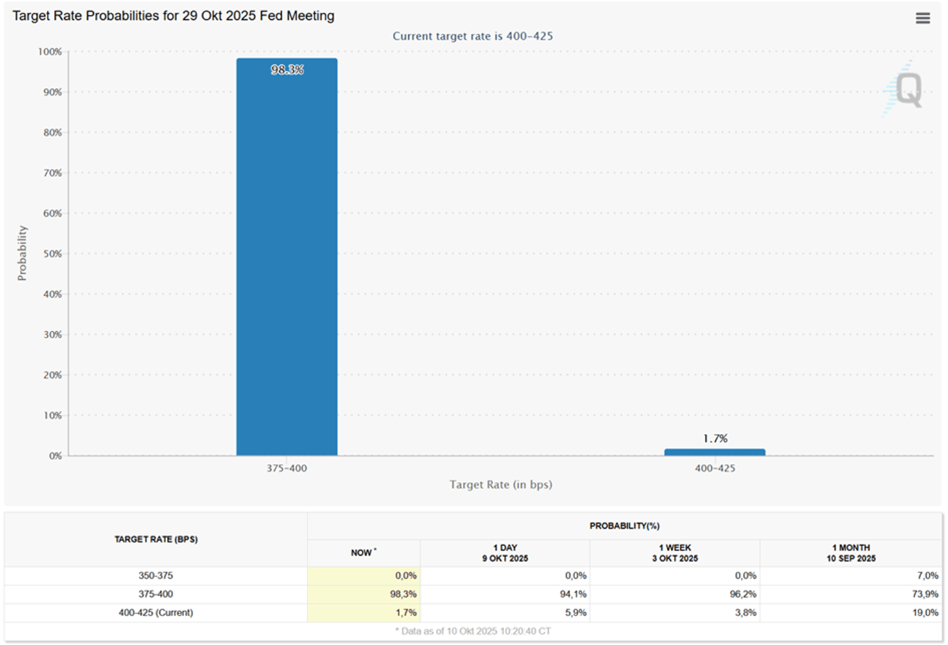
Task: Click the small 400-425 probability bar
Action: [714, 452]
